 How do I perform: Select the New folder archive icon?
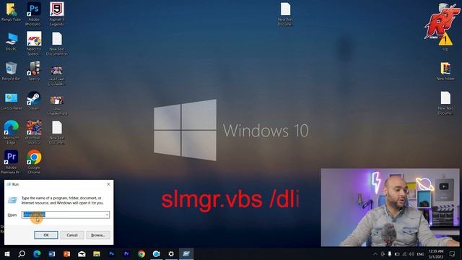[445, 71]
